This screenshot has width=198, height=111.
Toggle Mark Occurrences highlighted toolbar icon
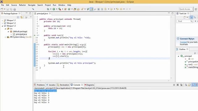[92, 9]
